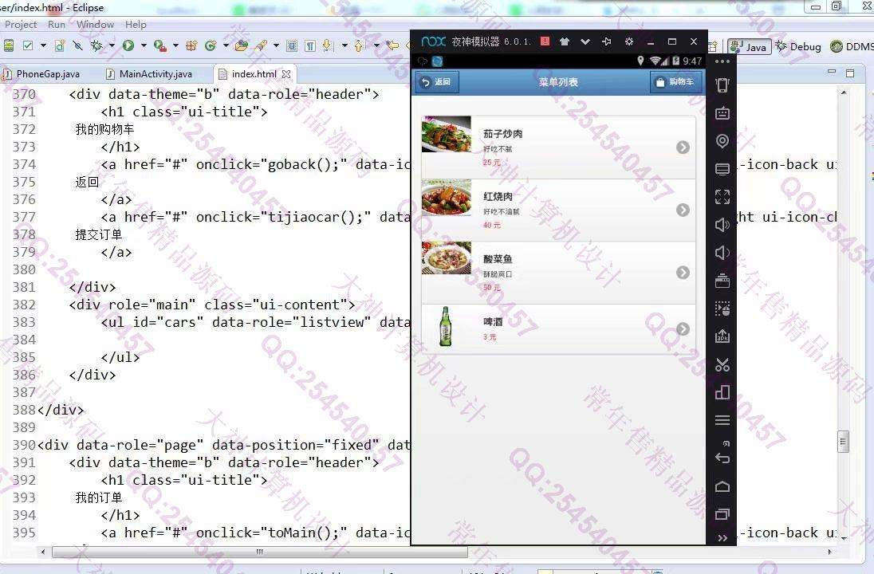Click the Nox Android back sidebar icon
Image resolution: width=874 pixels, height=574 pixels.
[722, 458]
